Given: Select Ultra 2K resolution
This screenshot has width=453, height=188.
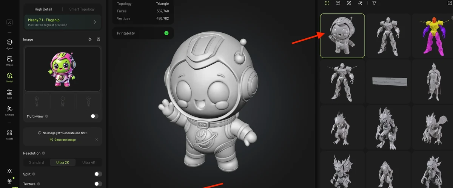Looking at the screenshot, I should [x=63, y=162].
